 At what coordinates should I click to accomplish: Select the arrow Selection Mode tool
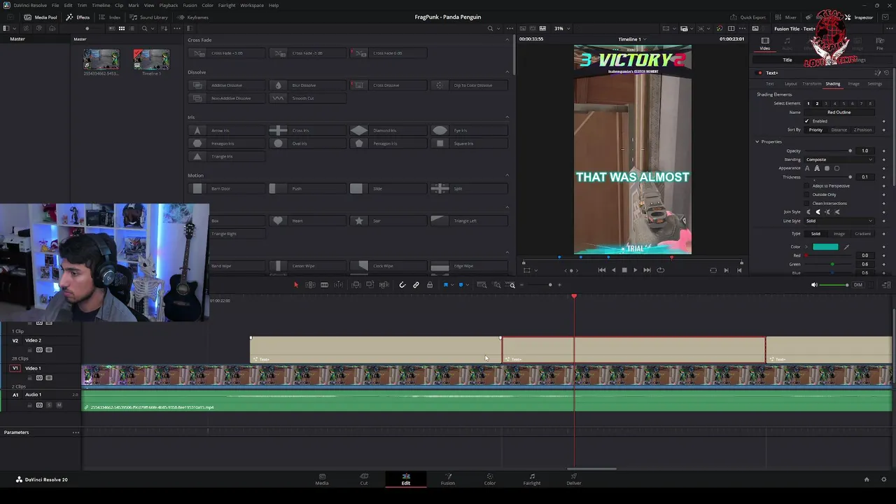coord(295,285)
